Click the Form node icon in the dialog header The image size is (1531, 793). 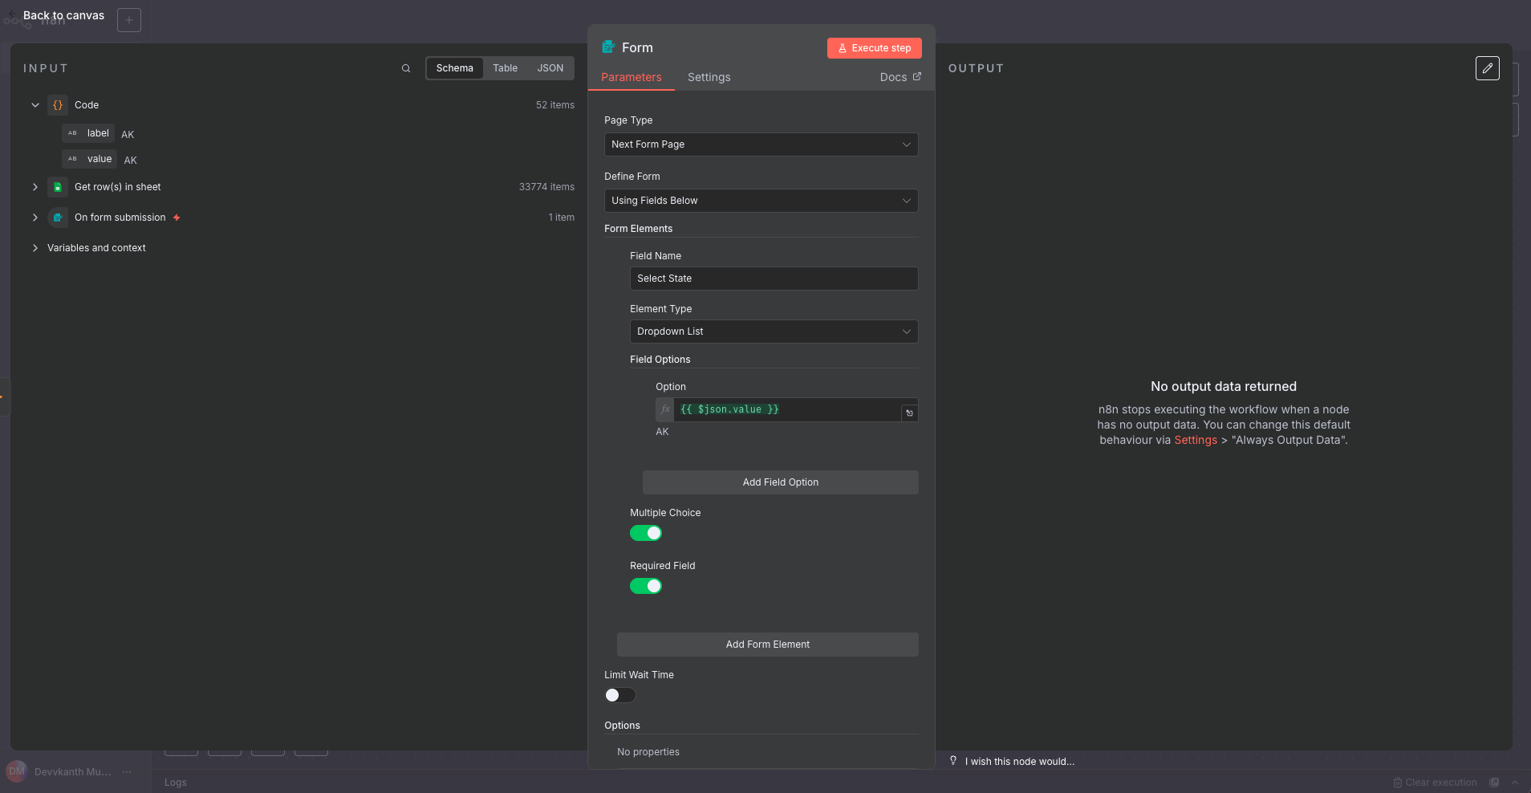point(609,47)
